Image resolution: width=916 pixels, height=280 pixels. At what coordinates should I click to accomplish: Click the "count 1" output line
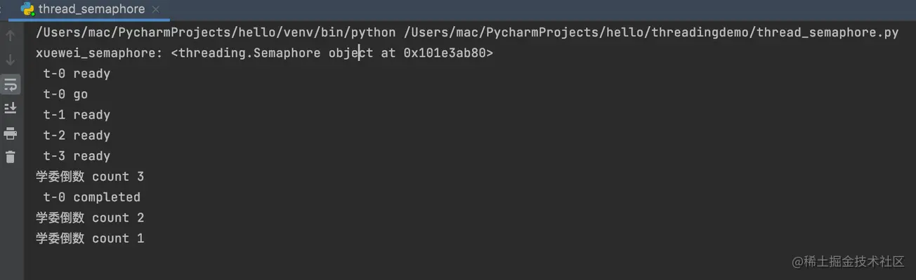pyautogui.click(x=90, y=239)
